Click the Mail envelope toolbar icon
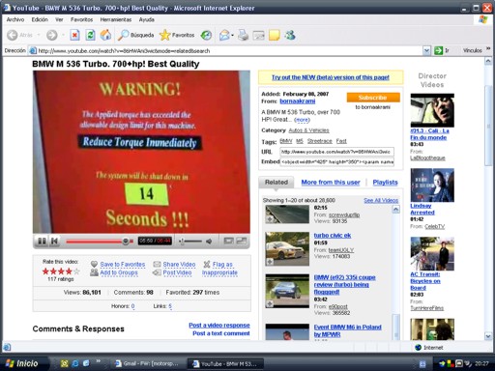This screenshot has height=371, width=495. point(224,35)
